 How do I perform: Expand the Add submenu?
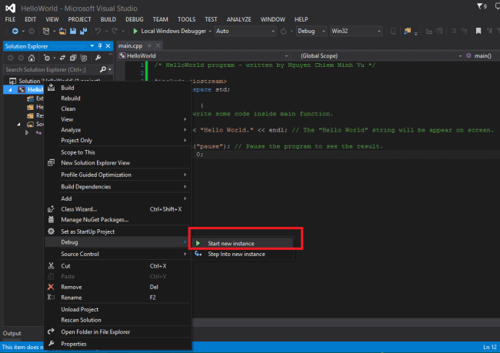pyautogui.click(x=118, y=198)
